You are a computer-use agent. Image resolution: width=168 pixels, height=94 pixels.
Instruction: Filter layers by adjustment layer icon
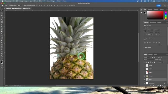coord(155,57)
